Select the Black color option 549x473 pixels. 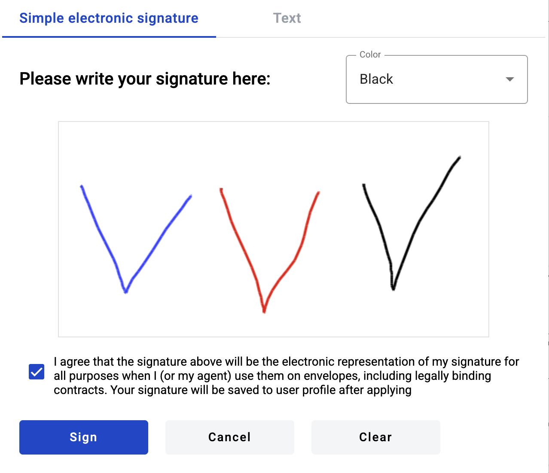click(x=376, y=79)
